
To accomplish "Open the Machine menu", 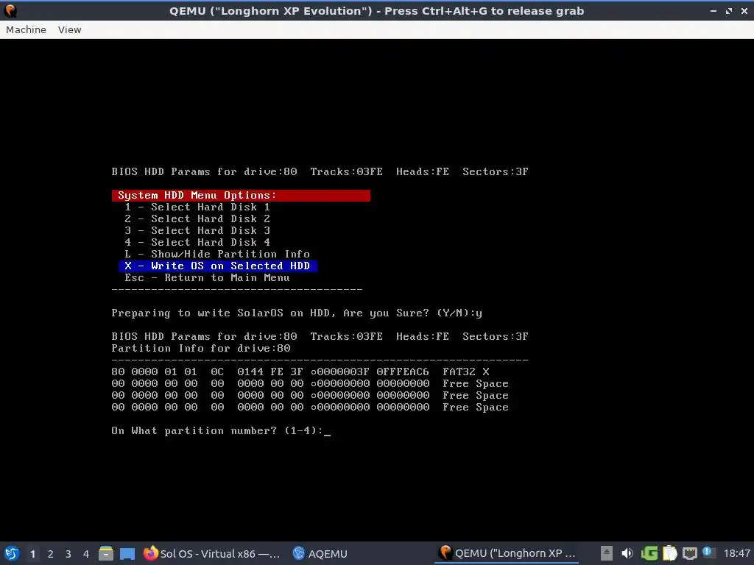I will 26,29.
